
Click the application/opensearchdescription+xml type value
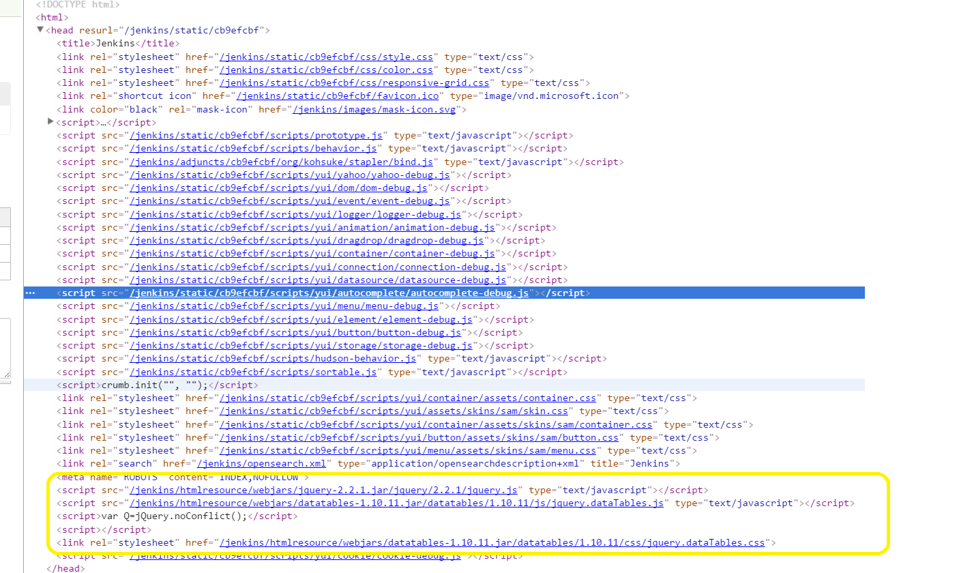(x=475, y=464)
